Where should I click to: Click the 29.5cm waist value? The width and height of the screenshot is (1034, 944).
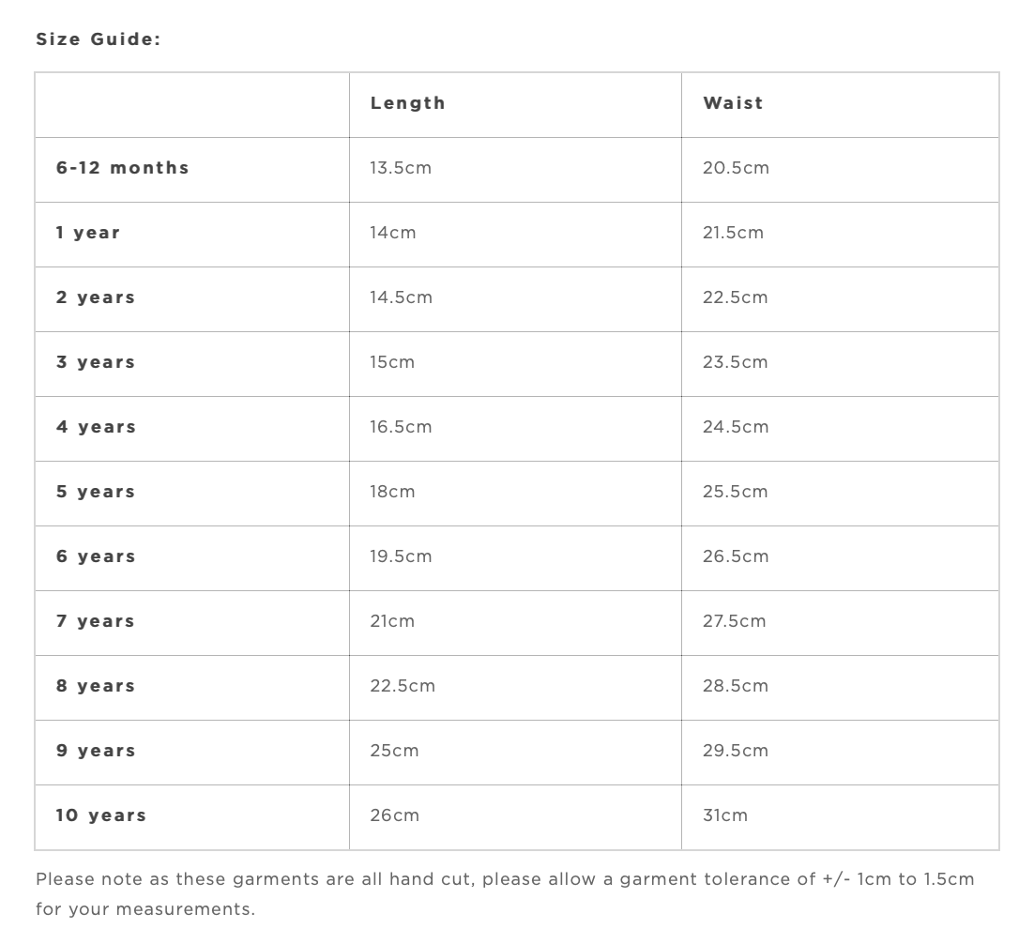pos(735,751)
